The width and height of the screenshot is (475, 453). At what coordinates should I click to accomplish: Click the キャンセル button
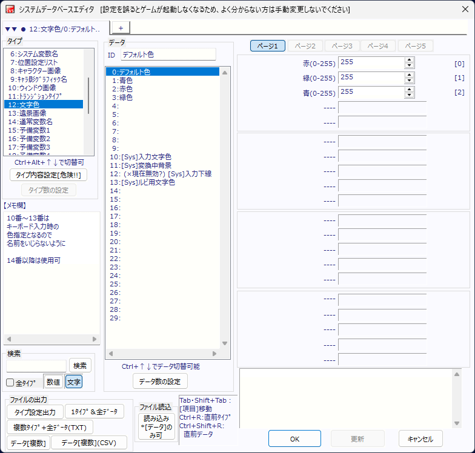click(x=420, y=438)
